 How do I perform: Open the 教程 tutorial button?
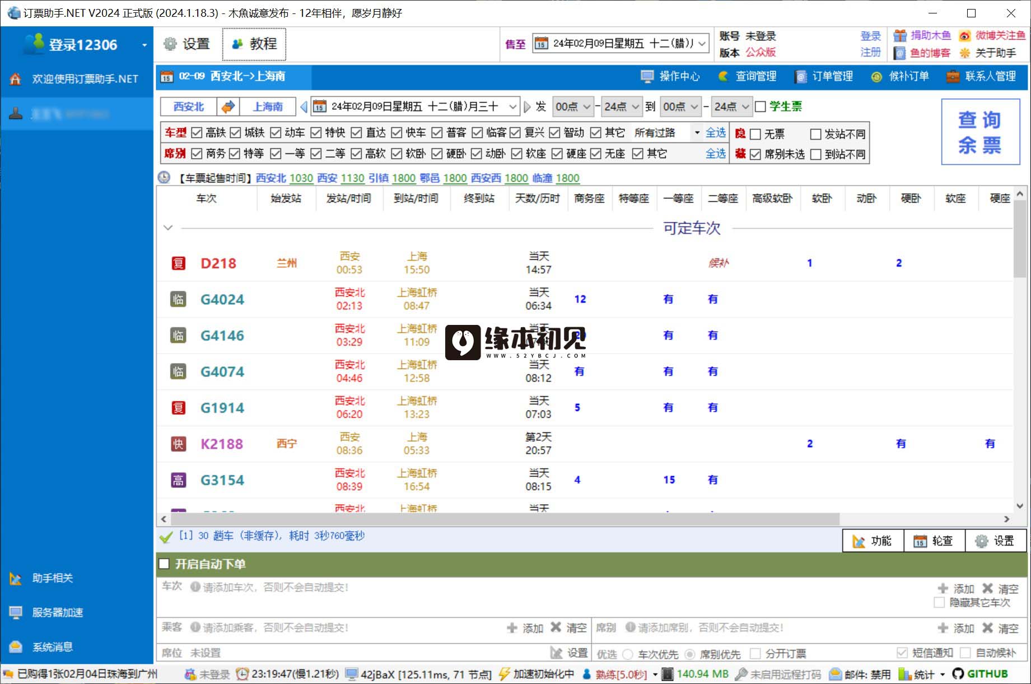[254, 44]
